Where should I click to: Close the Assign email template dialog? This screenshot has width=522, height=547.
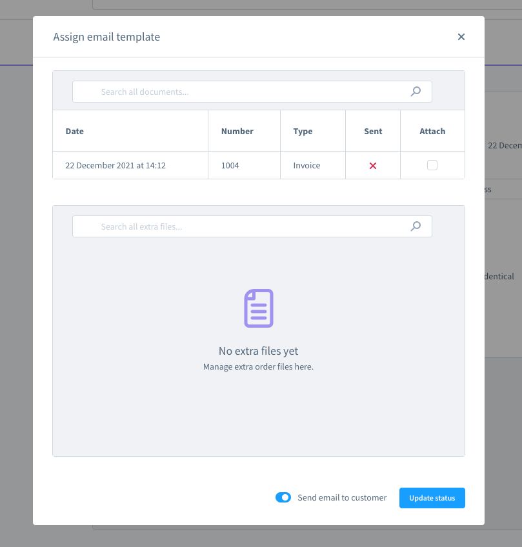click(461, 37)
